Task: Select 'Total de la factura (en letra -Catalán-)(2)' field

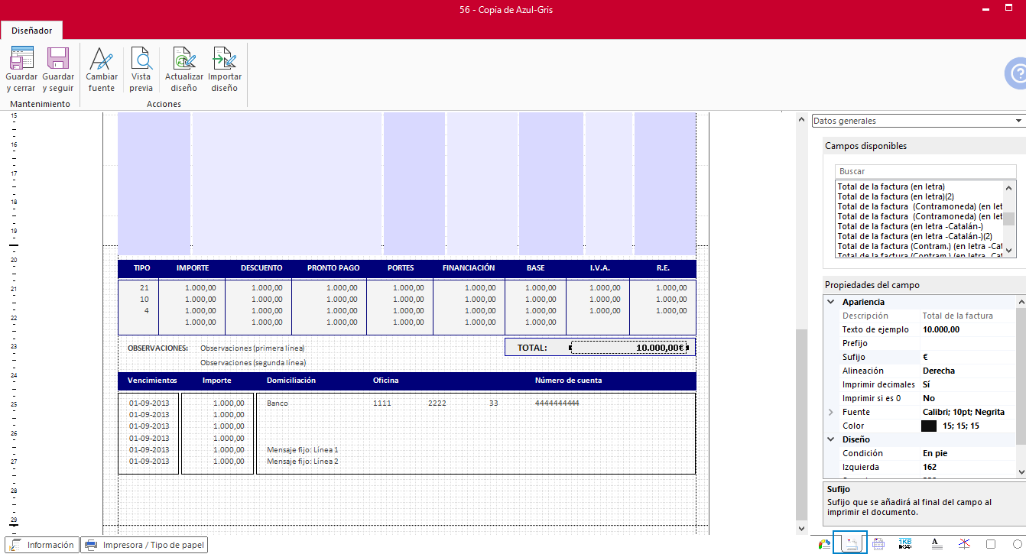Action: [x=914, y=236]
